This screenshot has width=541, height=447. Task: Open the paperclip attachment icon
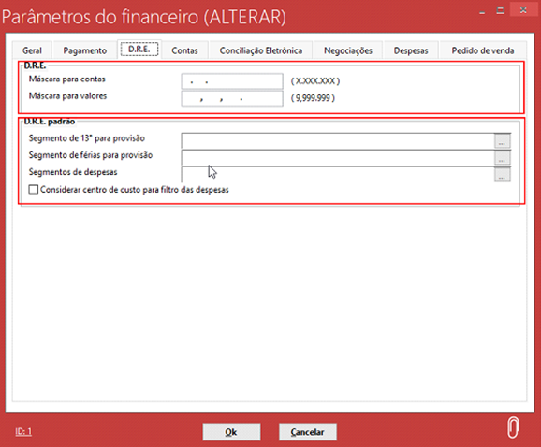pos(513,427)
